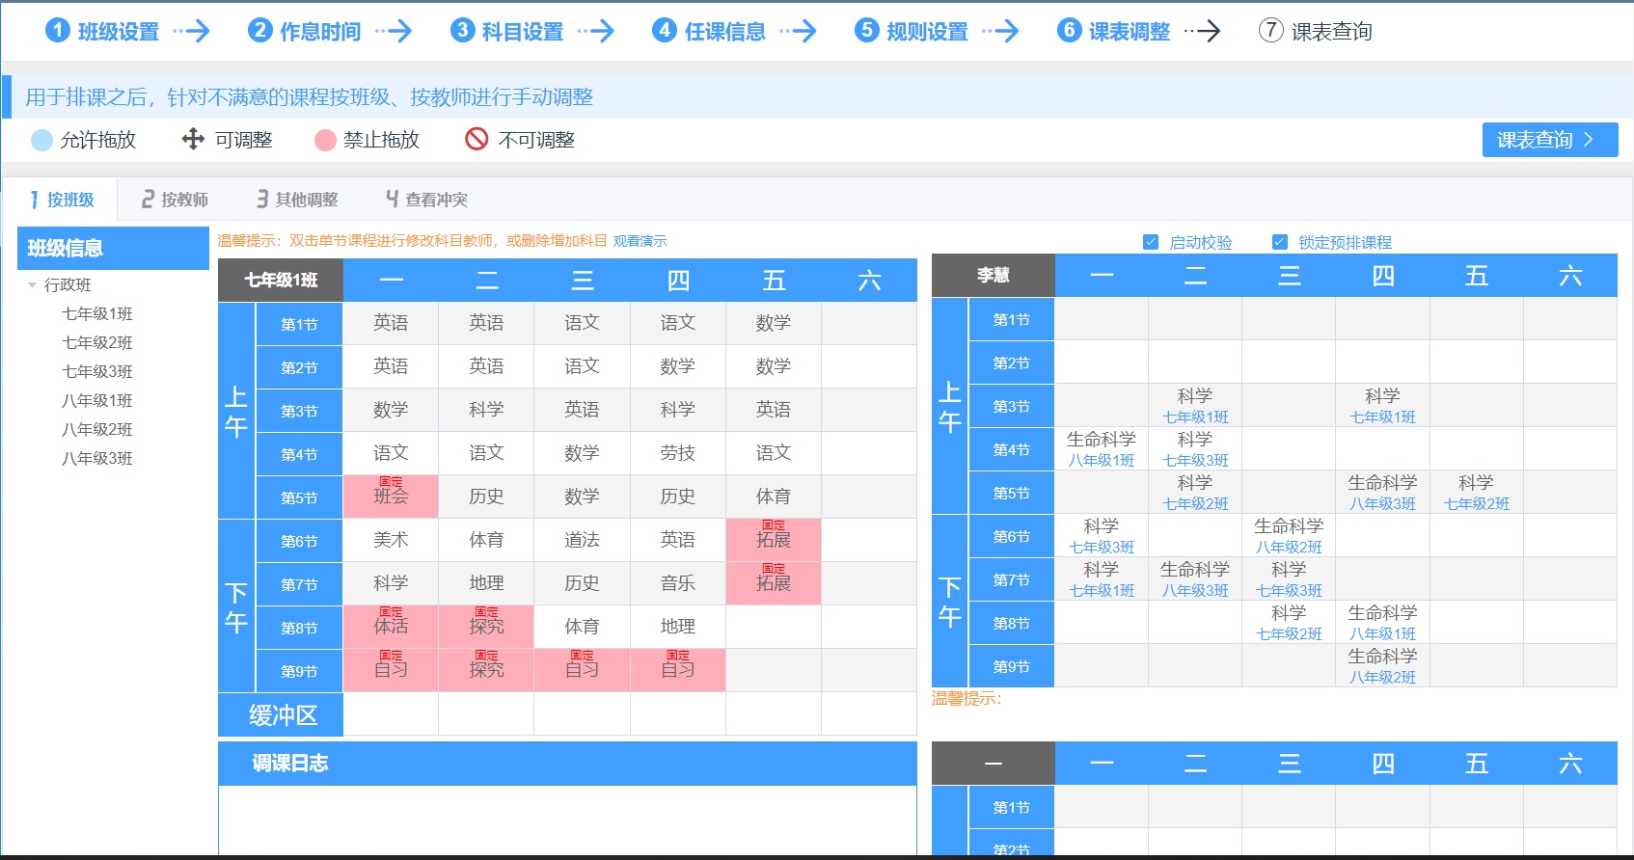This screenshot has height=860, width=1634.
Task: Select 八年级2班 in class tree
Action: point(97,429)
